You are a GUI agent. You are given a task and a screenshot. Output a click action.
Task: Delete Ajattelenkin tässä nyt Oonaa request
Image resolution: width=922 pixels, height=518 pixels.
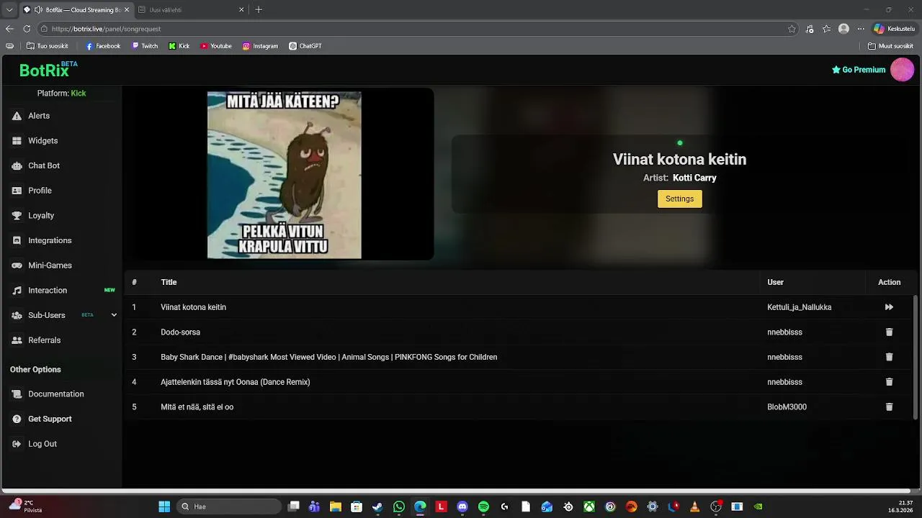click(889, 382)
